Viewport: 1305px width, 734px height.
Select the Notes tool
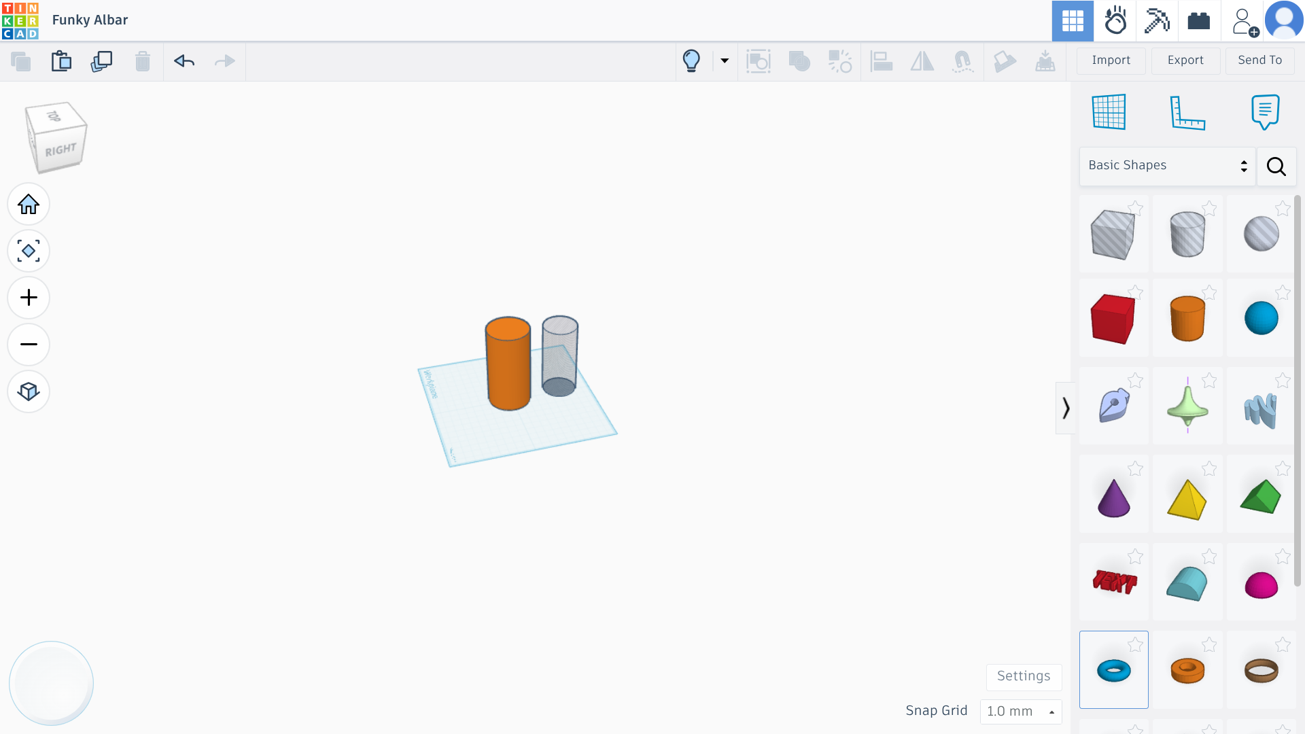coord(1265,112)
